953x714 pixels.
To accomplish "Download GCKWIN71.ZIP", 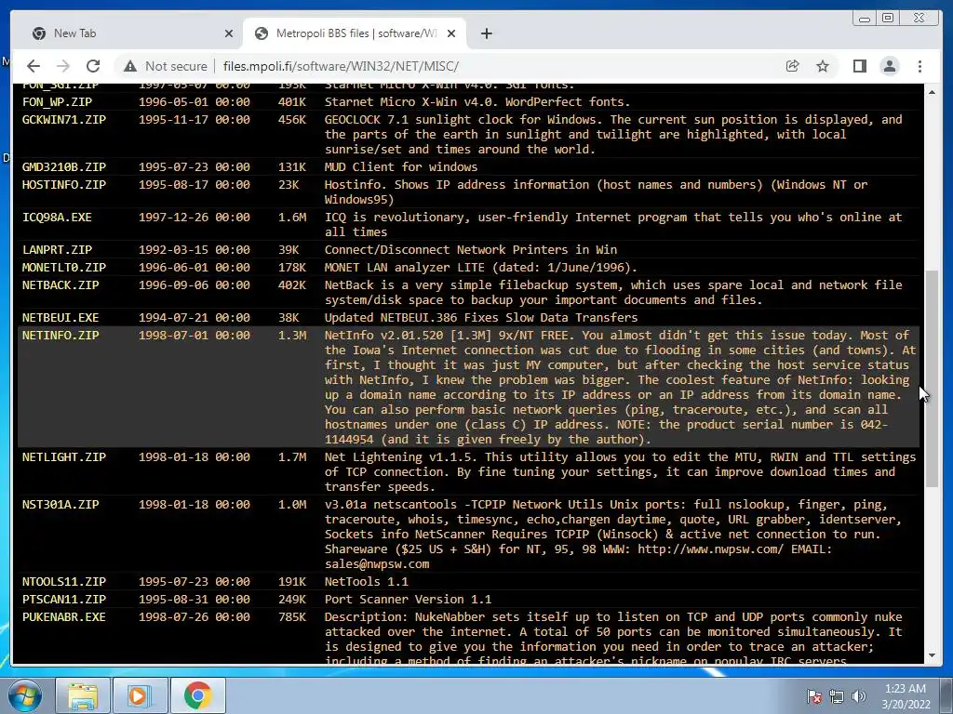I will (x=64, y=120).
